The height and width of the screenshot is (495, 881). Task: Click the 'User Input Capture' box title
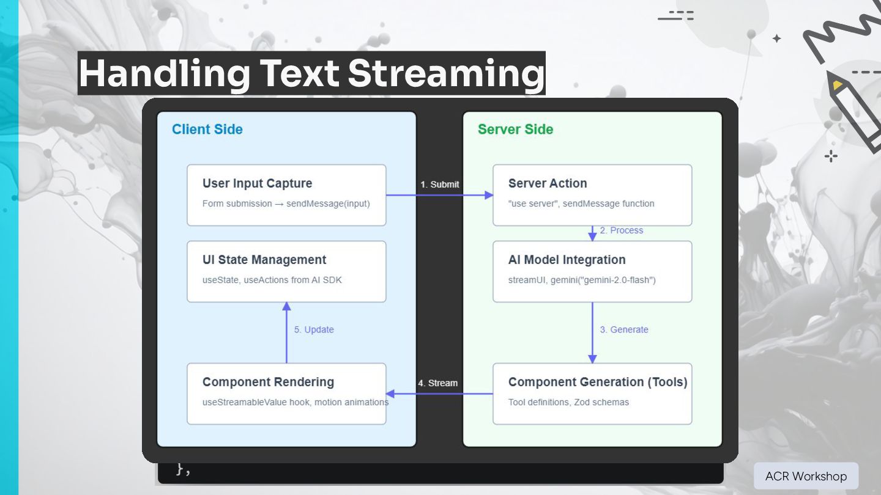coord(258,183)
